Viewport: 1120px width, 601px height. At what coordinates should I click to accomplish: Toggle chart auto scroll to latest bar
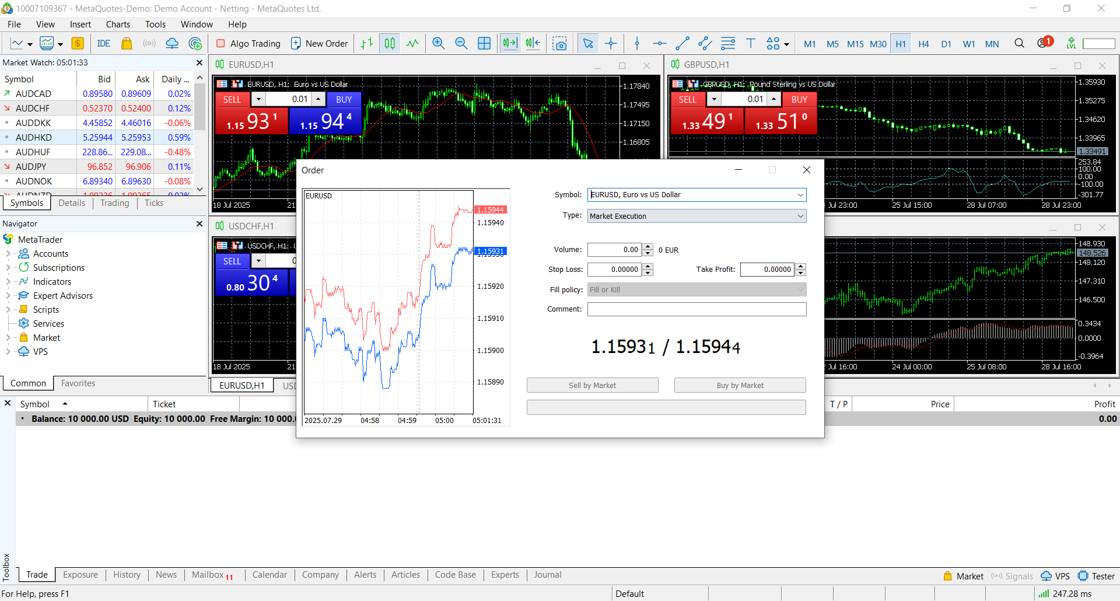pos(510,44)
